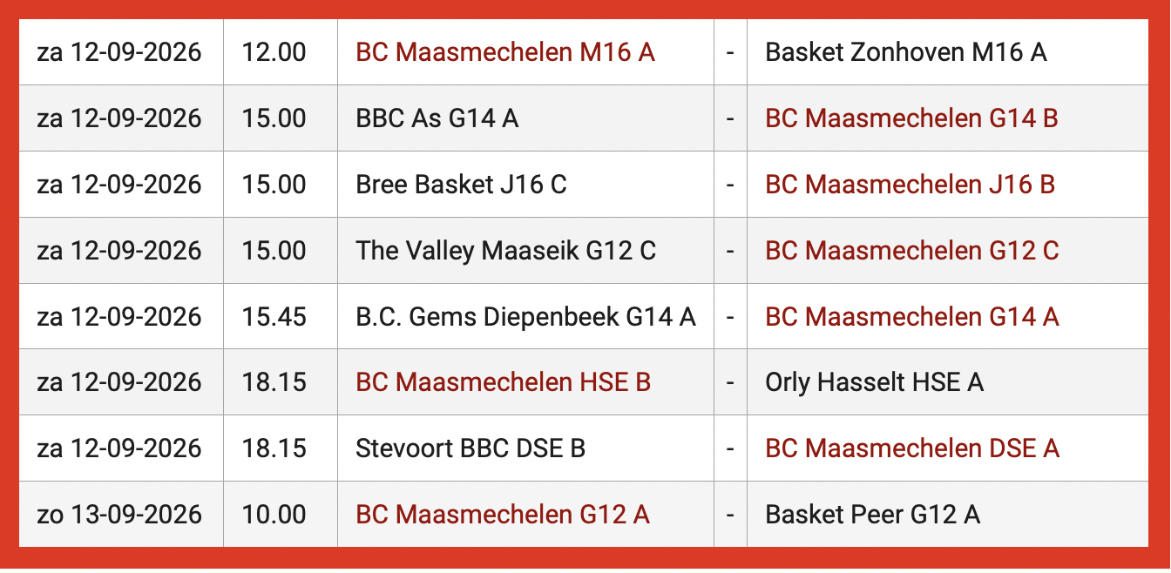Viewport: 1171px width, 573px height.
Task: Select the 10.00 time cell
Action: [281, 515]
